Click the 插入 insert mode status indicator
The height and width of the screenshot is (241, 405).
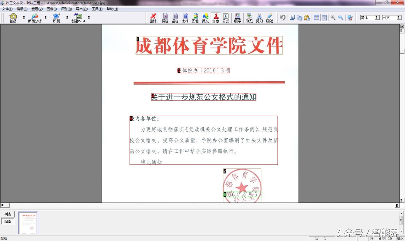[x=400, y=238]
